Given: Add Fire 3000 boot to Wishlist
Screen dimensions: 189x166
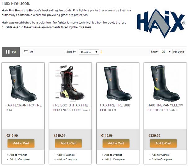Looking at the screenshot, I should pyautogui.click(x=113, y=155).
